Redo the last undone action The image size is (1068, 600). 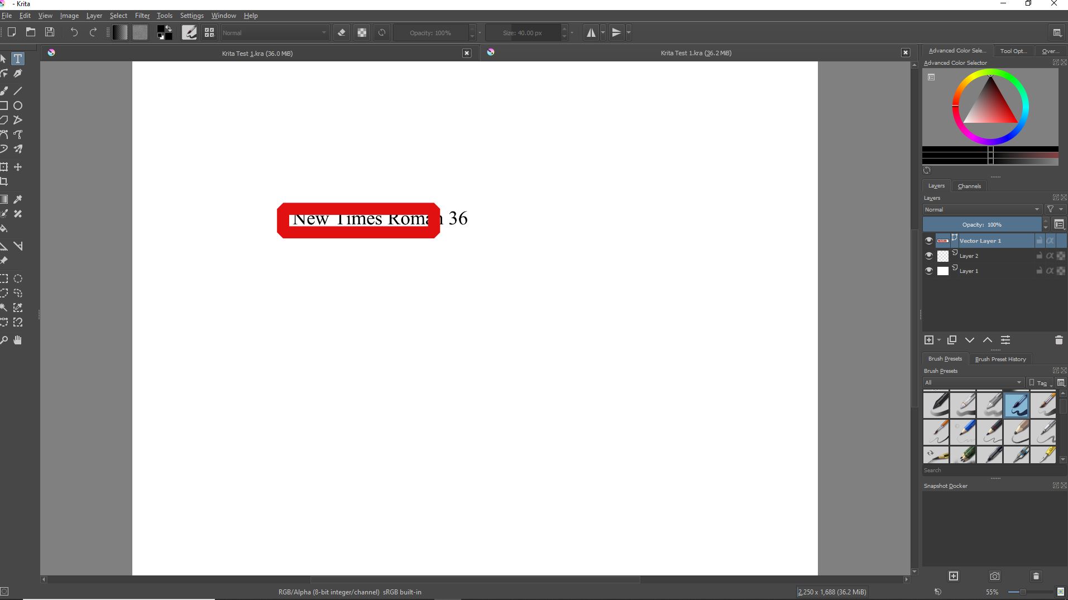pos(93,32)
